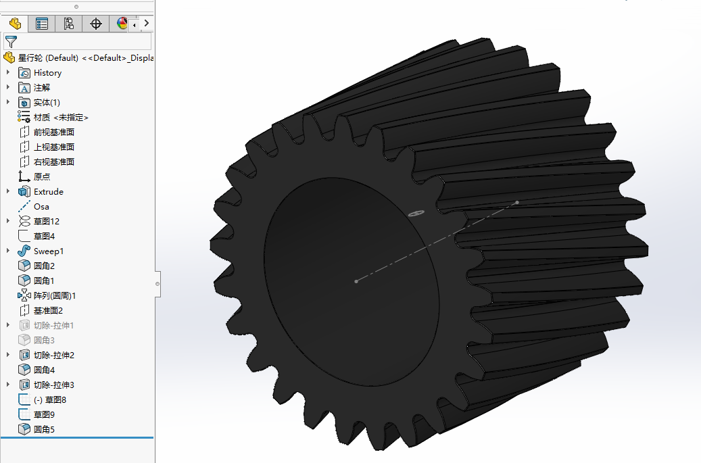Select the Extrude feature icon

24,191
